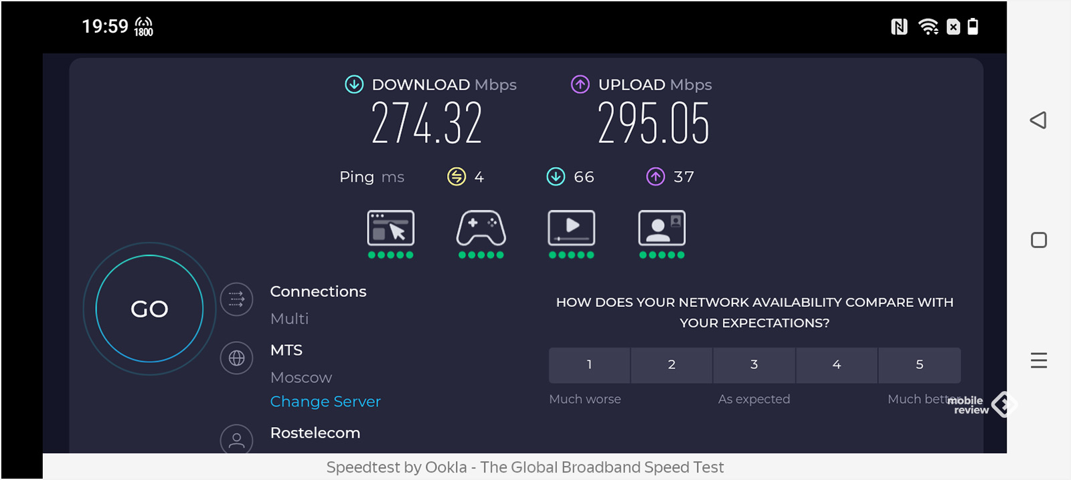Image resolution: width=1071 pixels, height=480 pixels.
Task: Click the yellow idle ping latency icon
Action: tap(457, 176)
